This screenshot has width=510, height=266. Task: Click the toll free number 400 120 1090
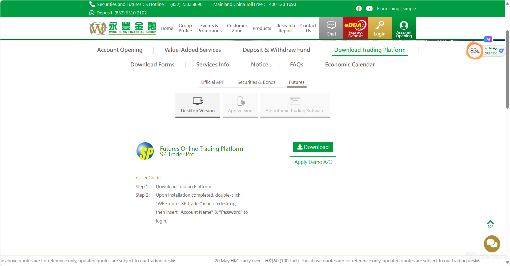[283, 4]
